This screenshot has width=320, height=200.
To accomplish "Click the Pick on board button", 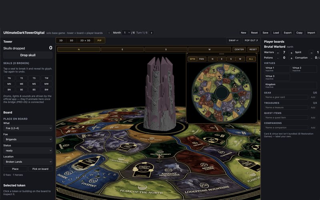I will click(x=40, y=169).
